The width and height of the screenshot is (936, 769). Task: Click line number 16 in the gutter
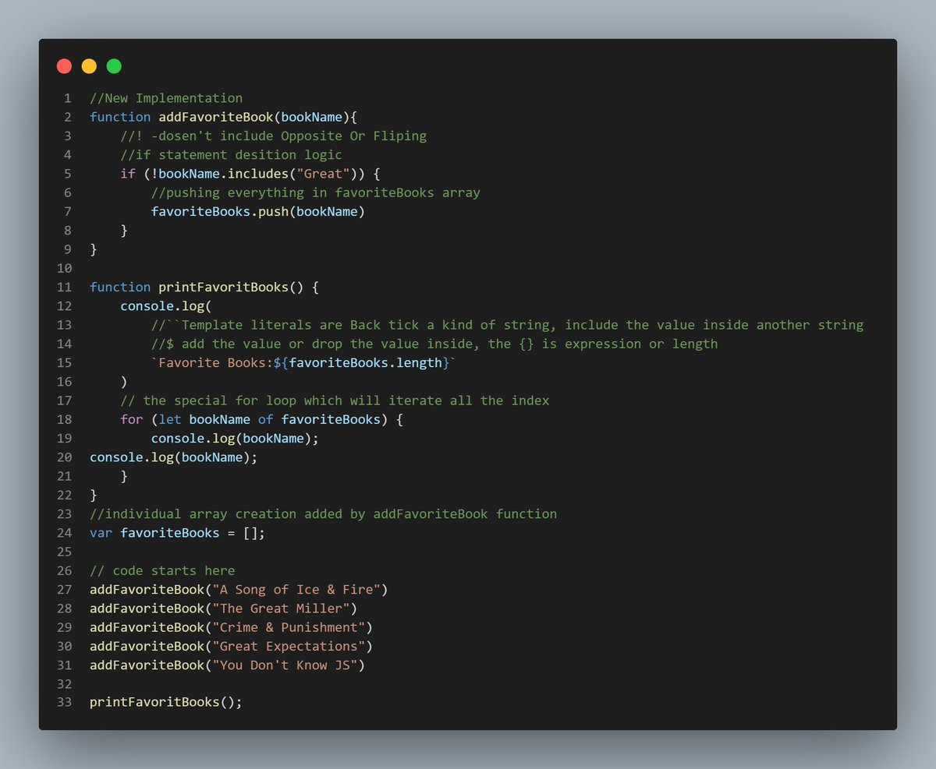pyautogui.click(x=64, y=382)
